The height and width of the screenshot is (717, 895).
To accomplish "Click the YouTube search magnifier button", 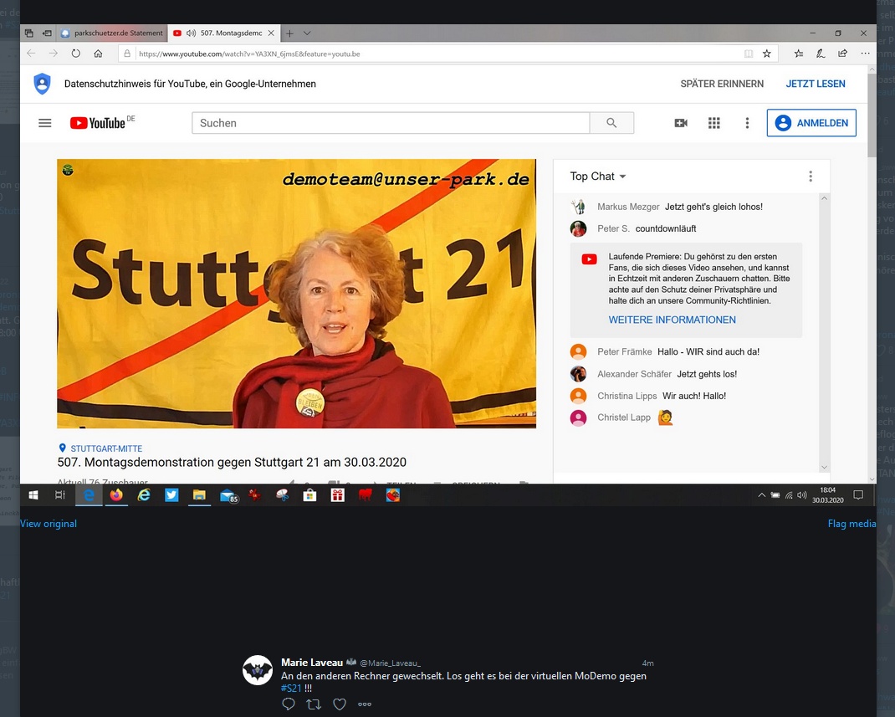I will 611,123.
